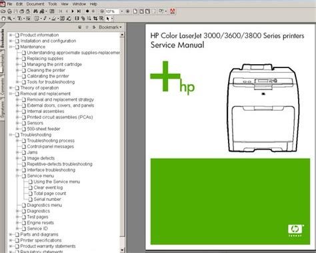Click the Find binoculars icon
Image resolution: width=316 pixels, height=253 pixels.
pyautogui.click(x=35, y=11)
